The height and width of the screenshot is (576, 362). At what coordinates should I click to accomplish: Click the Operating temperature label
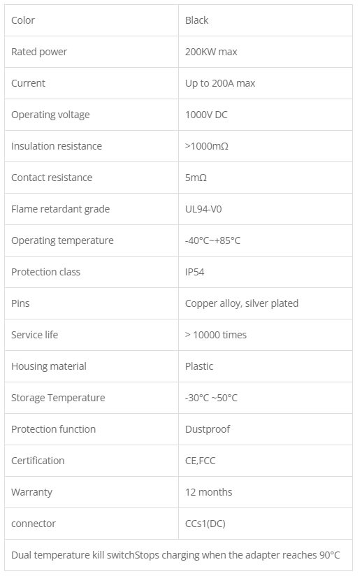(x=62, y=240)
